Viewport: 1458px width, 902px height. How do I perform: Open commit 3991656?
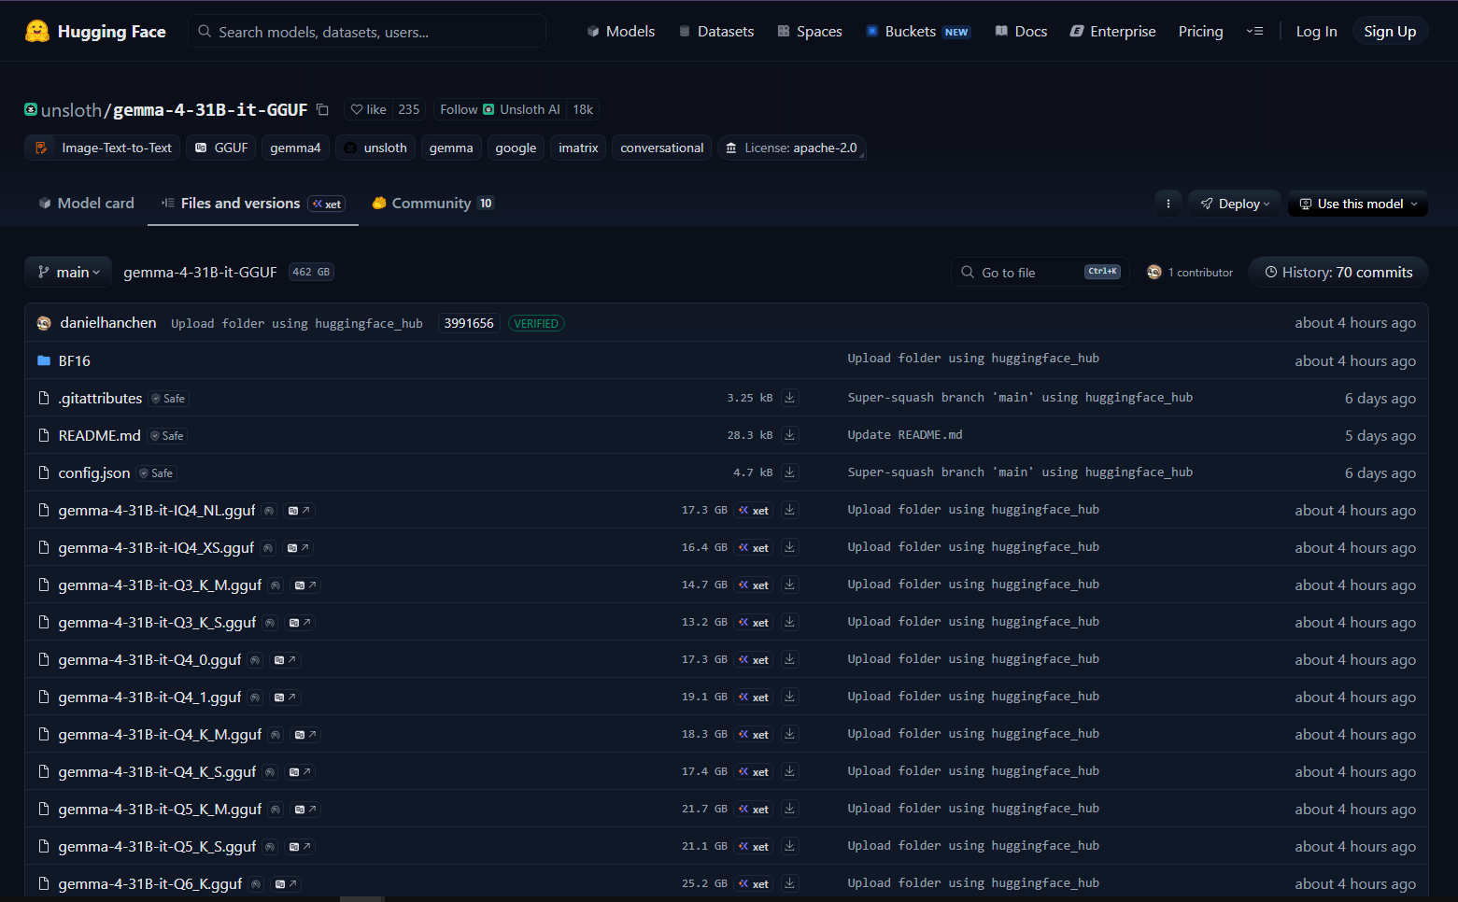[469, 323]
